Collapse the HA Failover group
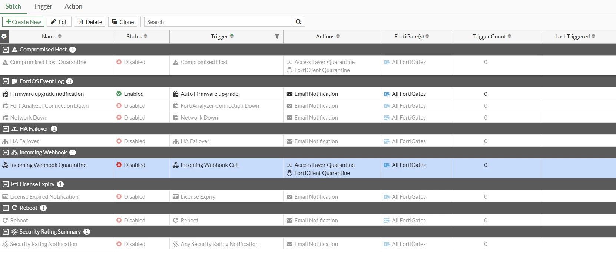 click(x=6, y=129)
